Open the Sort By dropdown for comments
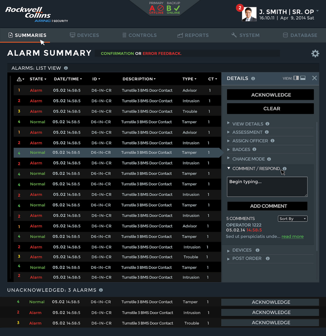Image resolution: width=326 pixels, height=336 pixels. (292, 219)
